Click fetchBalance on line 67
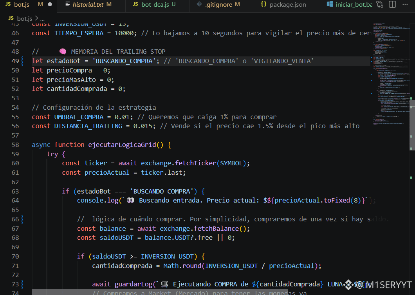This screenshot has width=415, height=295. click(216, 228)
